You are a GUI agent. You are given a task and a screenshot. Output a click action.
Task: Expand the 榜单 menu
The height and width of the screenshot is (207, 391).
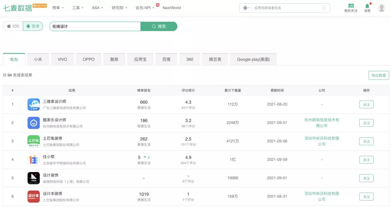click(x=58, y=8)
